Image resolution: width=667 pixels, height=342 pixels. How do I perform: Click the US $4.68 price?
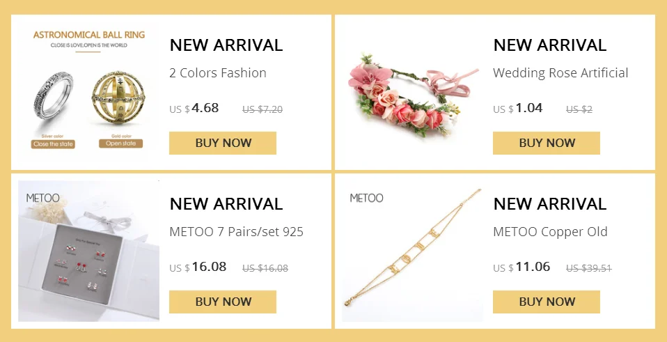[x=194, y=108]
